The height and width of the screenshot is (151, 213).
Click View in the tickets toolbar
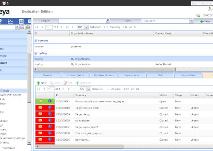pyautogui.click(x=55, y=83)
